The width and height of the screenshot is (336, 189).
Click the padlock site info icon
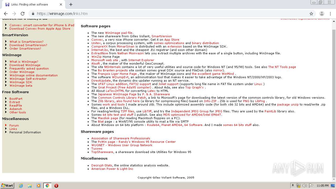pos(33,14)
